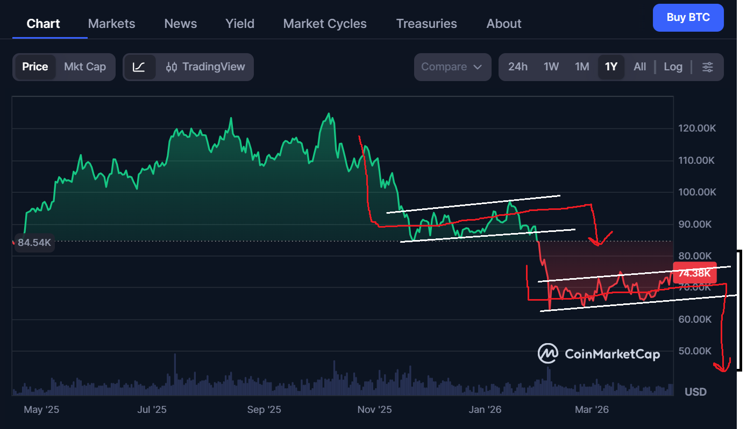This screenshot has height=429, width=747.
Task: Click the 60.00K axis label
Action: click(x=695, y=319)
